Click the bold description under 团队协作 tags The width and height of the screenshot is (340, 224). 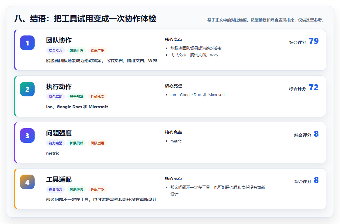point(102,61)
